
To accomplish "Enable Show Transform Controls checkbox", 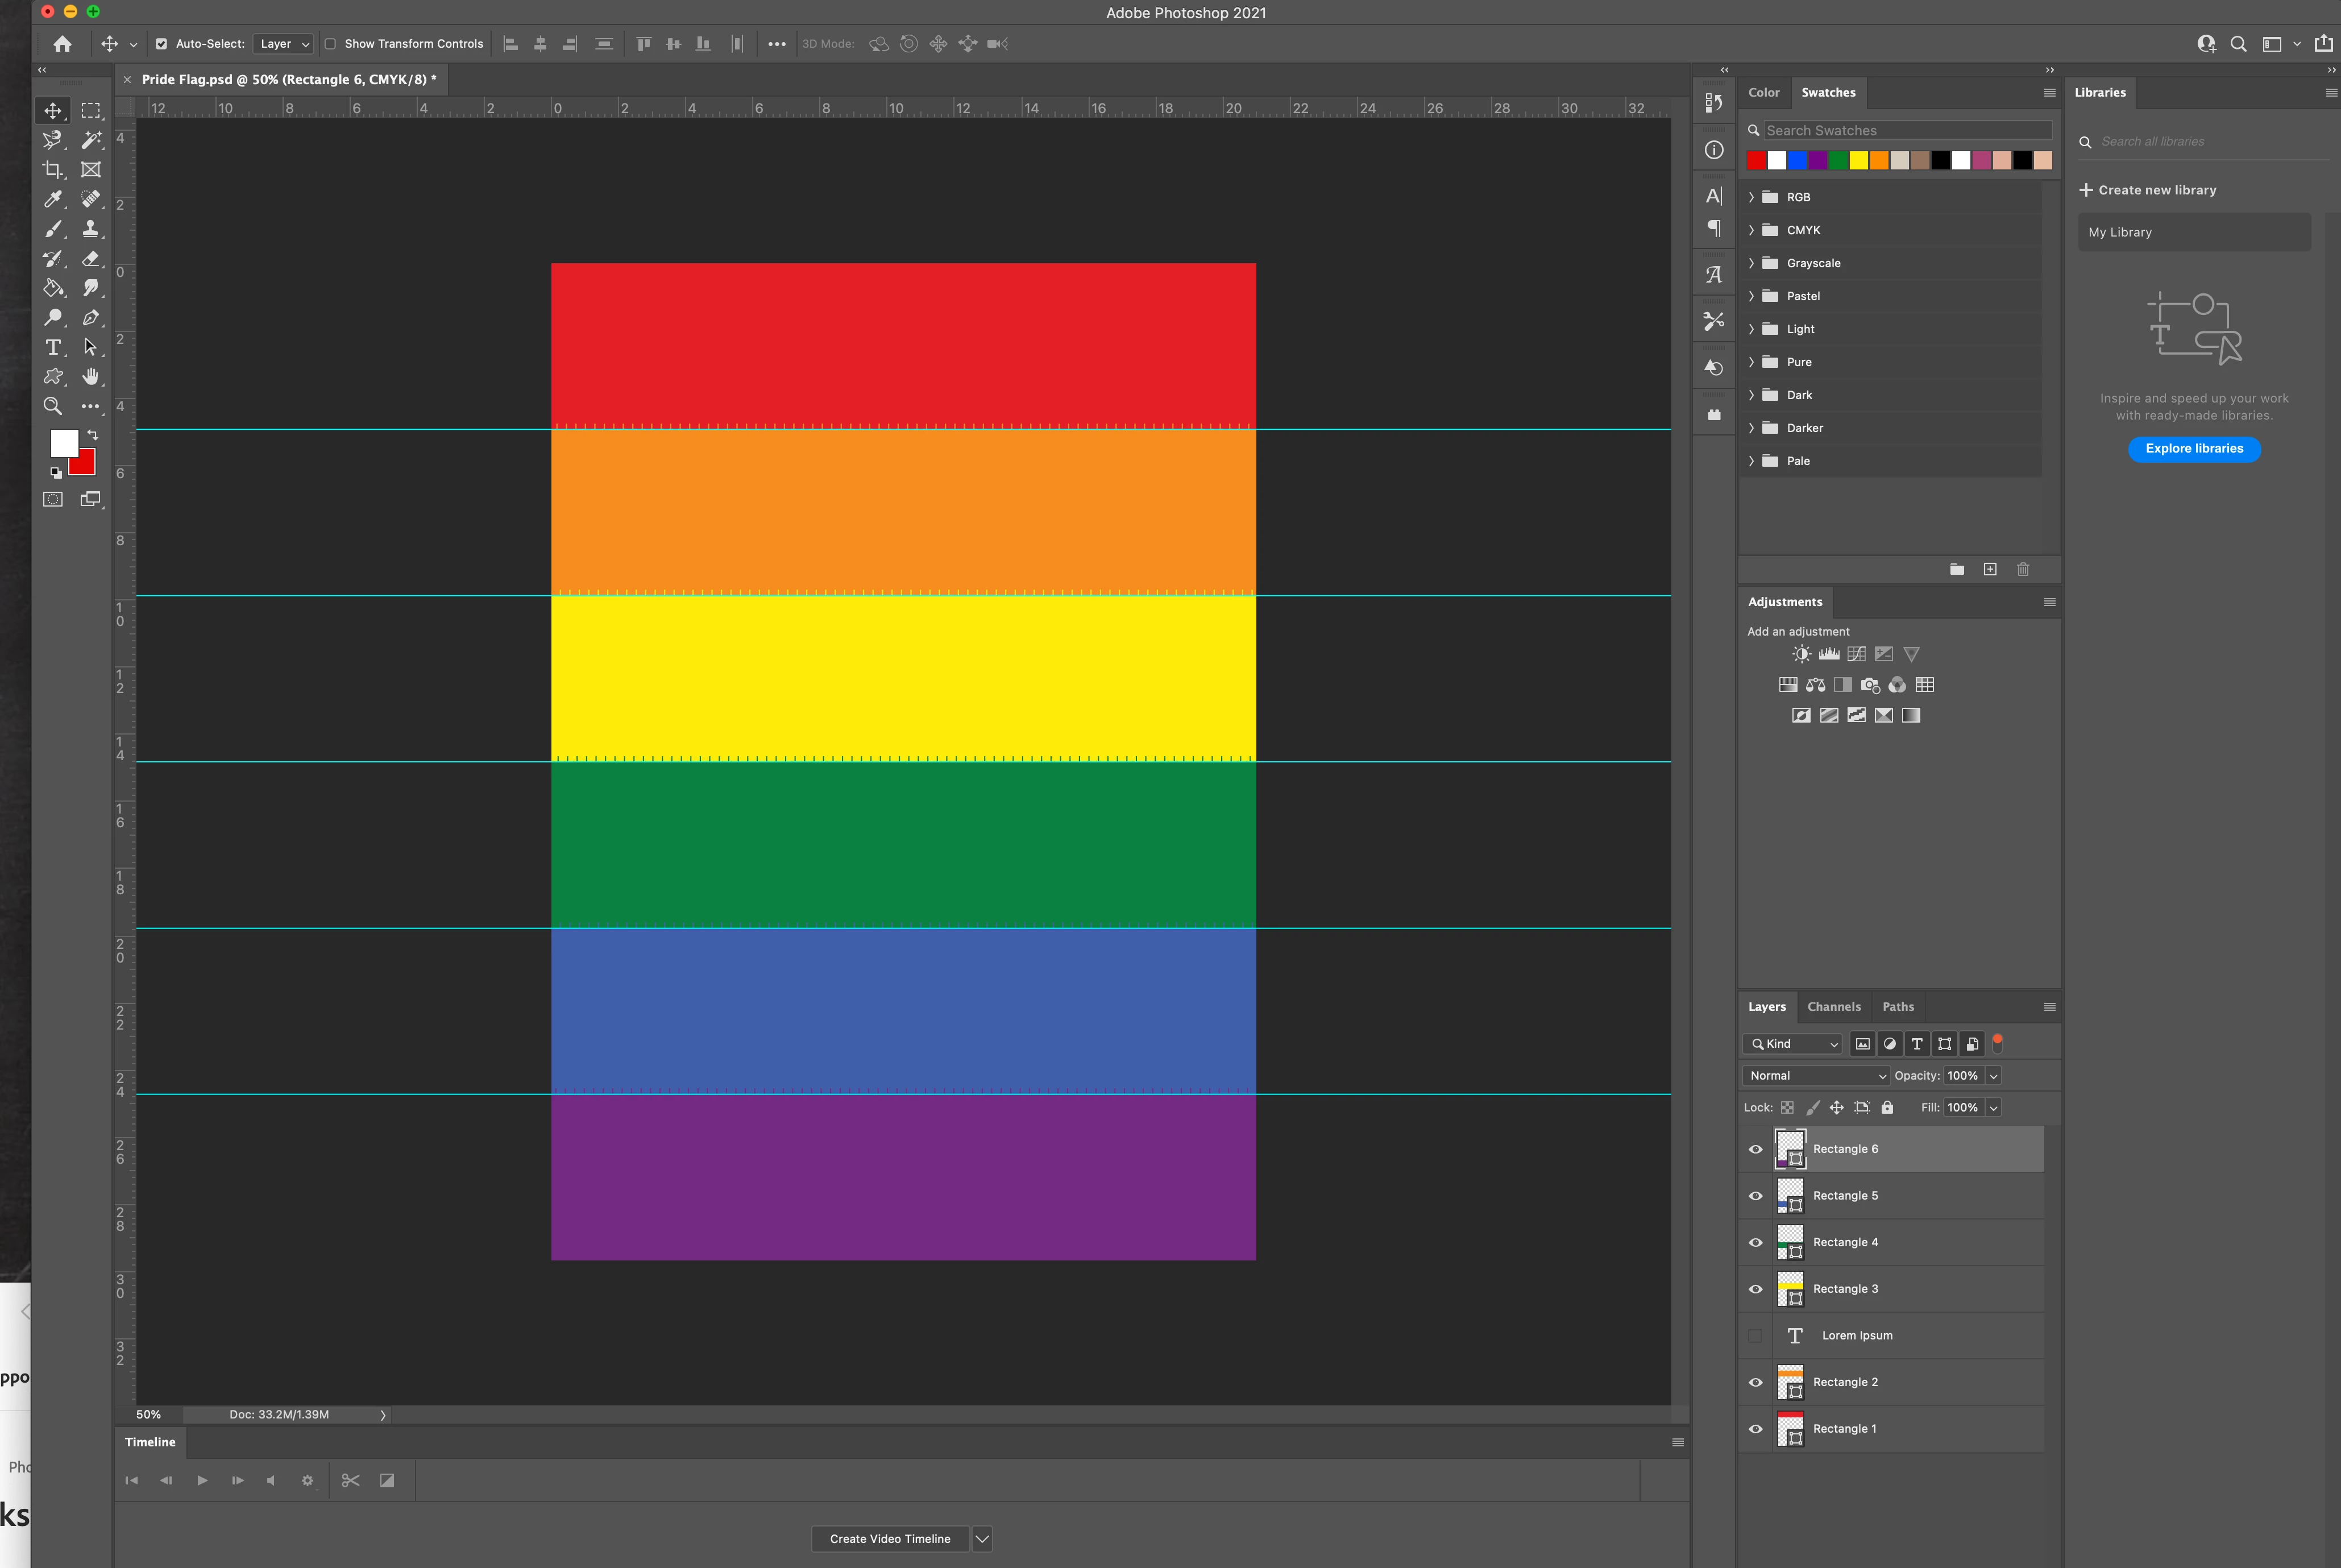I will pyautogui.click(x=330, y=44).
